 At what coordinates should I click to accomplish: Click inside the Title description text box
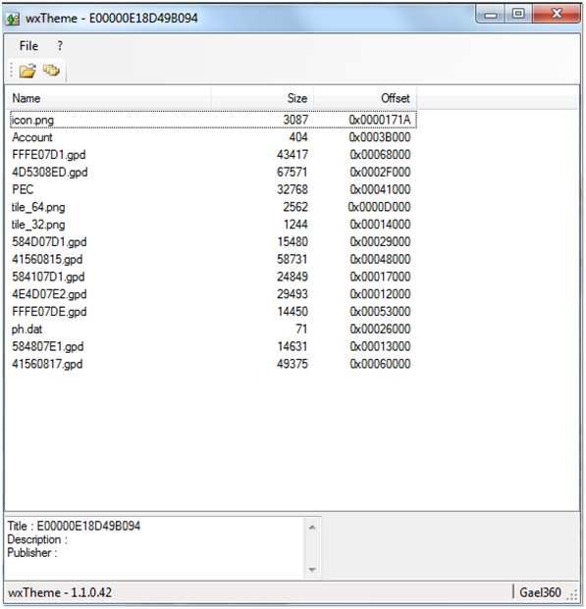(x=155, y=548)
